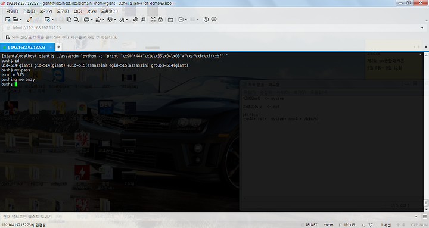This screenshot has width=429, height=228.
Task: Click the Help question mark icon
Action: (206, 20)
